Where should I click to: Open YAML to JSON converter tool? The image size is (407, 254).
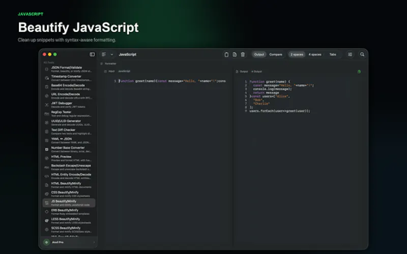click(x=69, y=141)
